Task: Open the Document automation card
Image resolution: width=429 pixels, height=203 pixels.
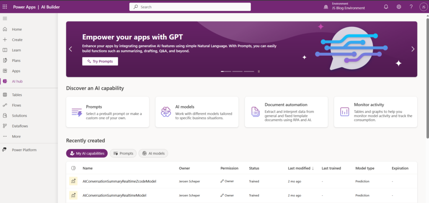Action: [x=286, y=112]
